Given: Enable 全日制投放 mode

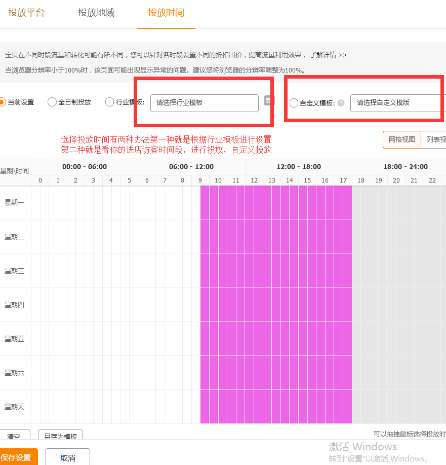Looking at the screenshot, I should pos(52,101).
